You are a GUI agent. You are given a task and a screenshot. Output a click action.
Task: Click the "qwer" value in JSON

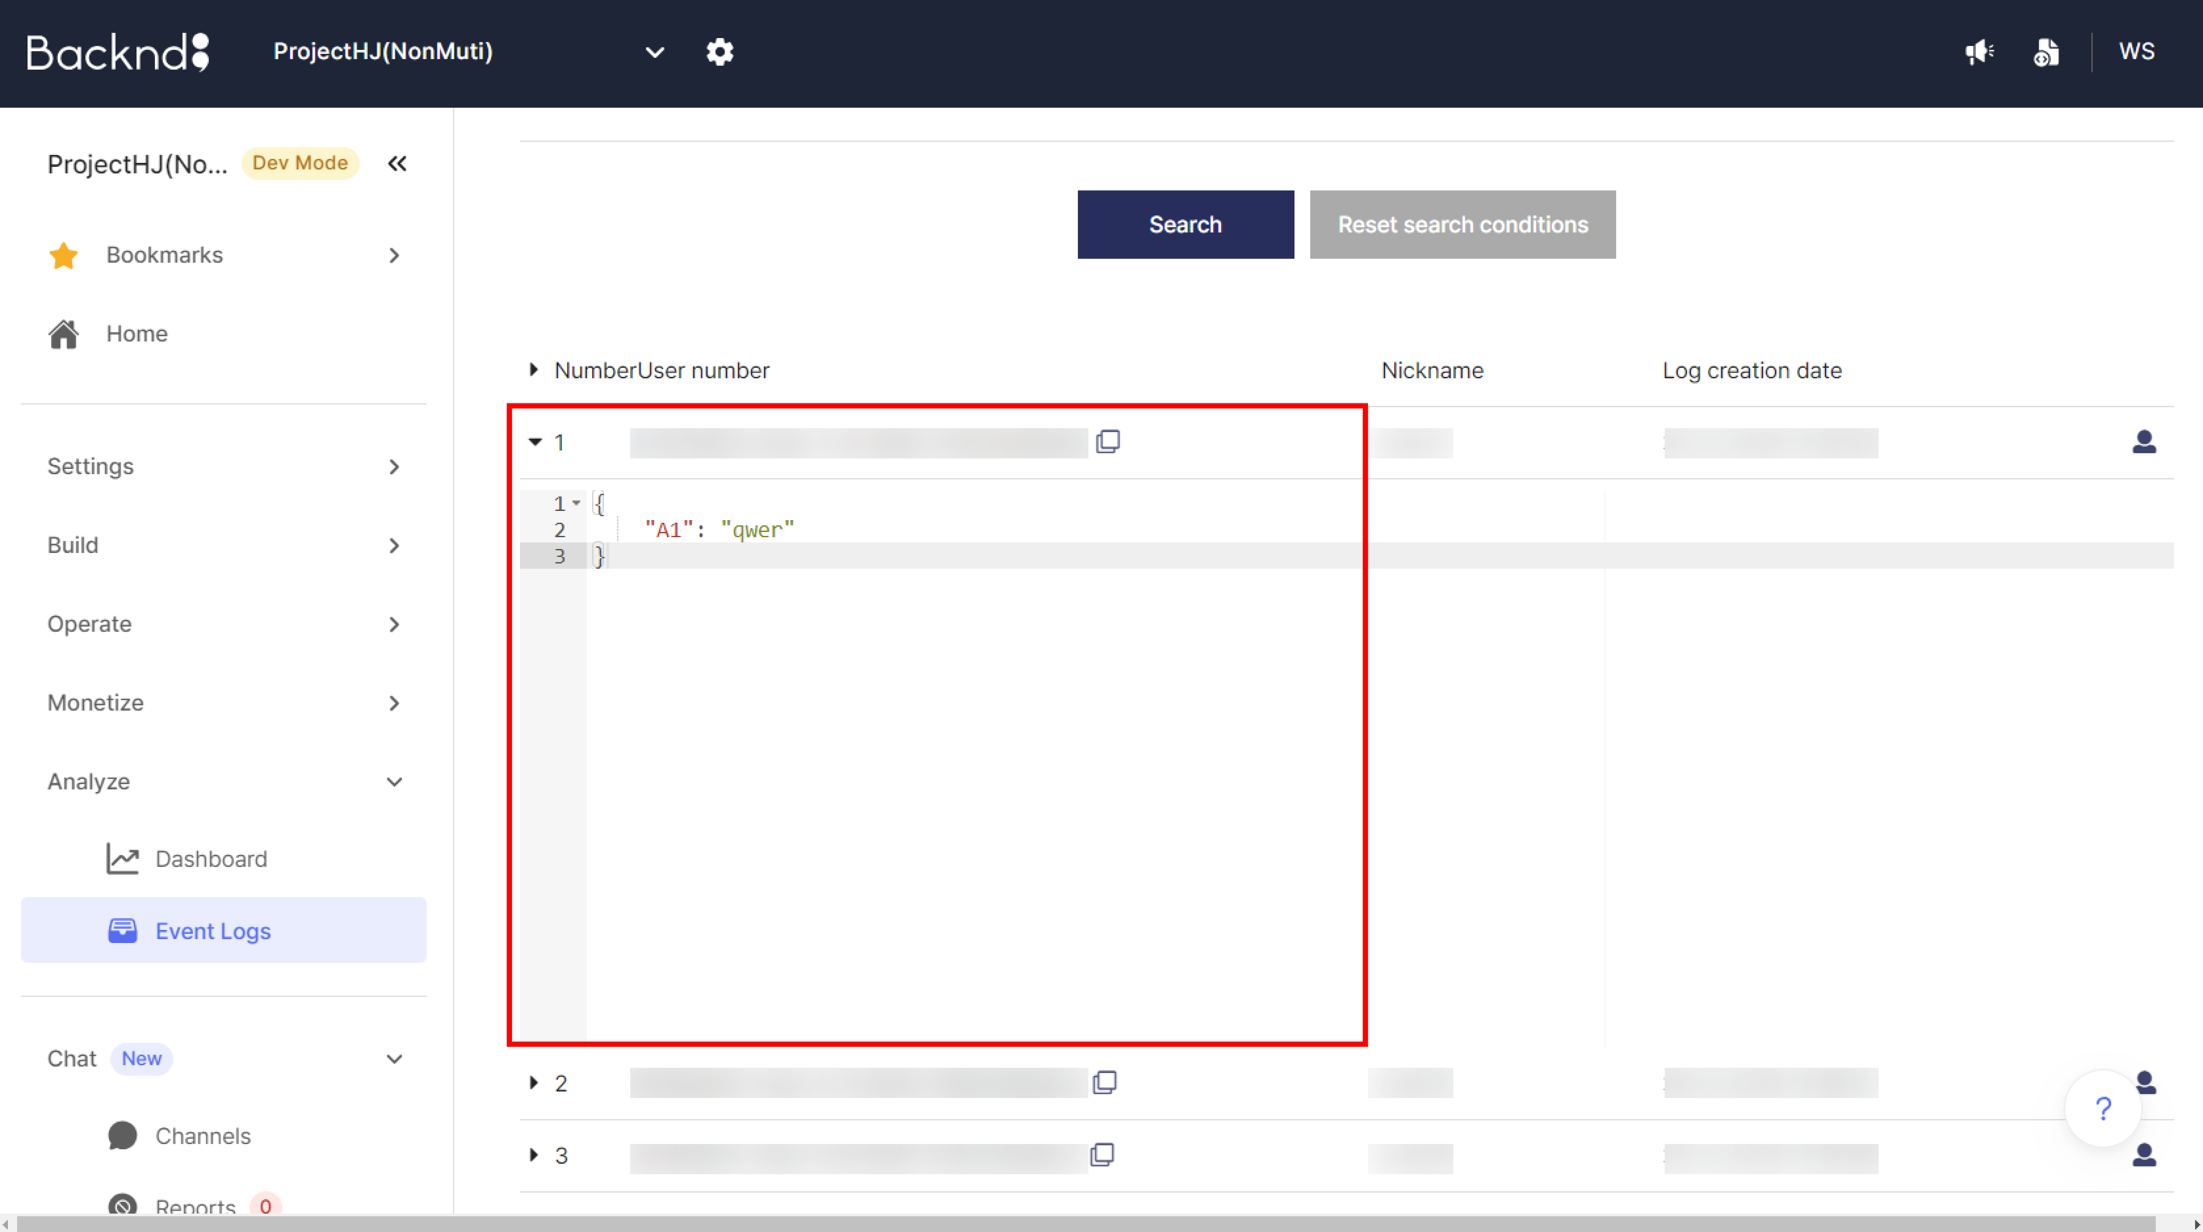(758, 530)
